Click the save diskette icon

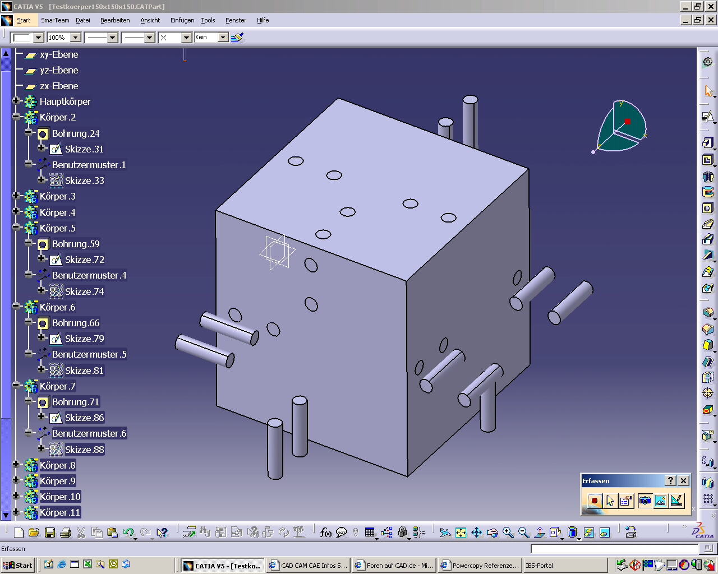click(x=50, y=533)
